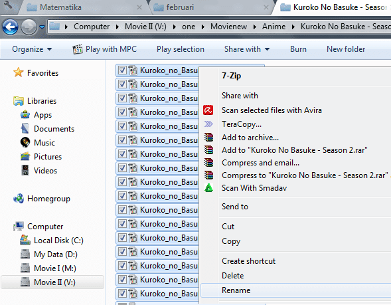Click Play selection in toolbar
Image resolution: width=391 pixels, height=305 pixels.
coord(181,49)
